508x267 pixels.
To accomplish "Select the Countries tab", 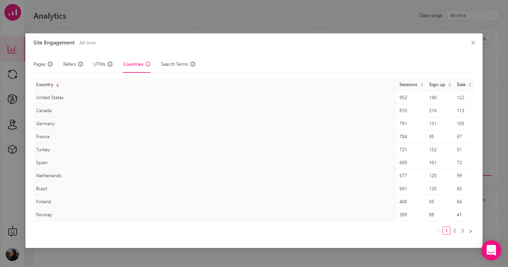I will [x=133, y=64].
